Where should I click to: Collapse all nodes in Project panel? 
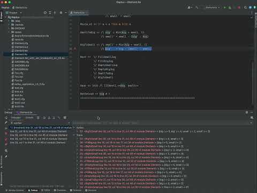pos(55,13)
